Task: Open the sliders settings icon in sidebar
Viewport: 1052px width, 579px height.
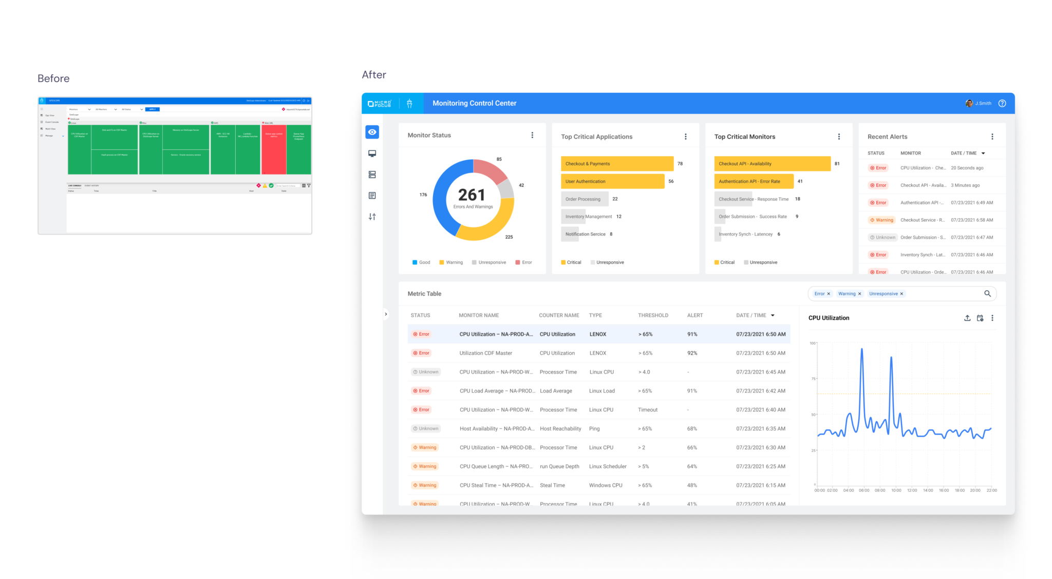Action: point(372,217)
